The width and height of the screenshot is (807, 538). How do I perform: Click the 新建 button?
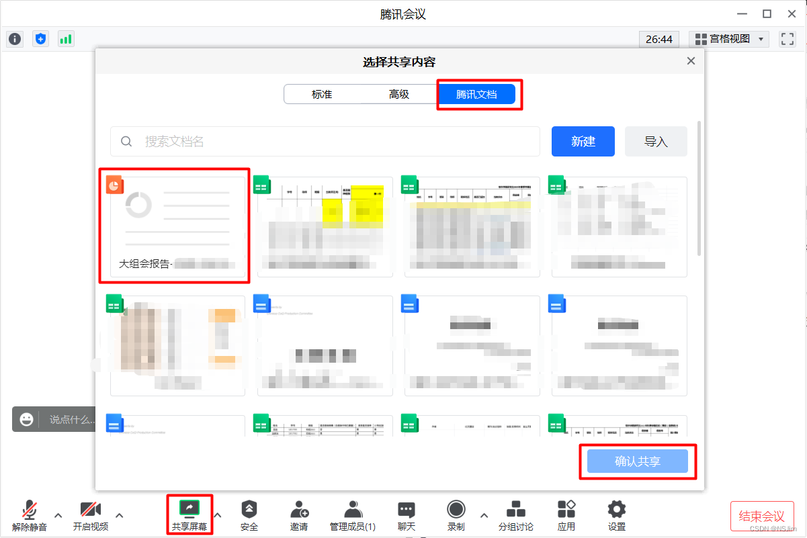(583, 142)
